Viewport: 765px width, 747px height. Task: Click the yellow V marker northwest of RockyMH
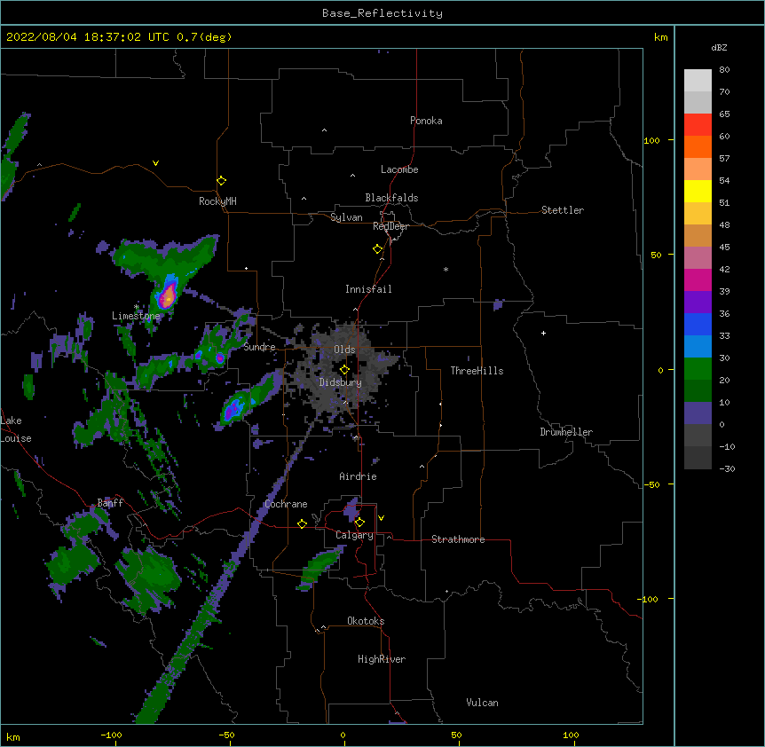(x=155, y=163)
